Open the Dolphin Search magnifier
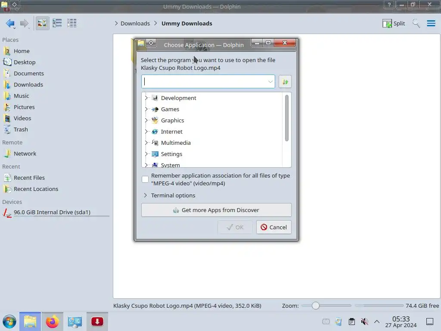The height and width of the screenshot is (331, 441). click(x=416, y=23)
